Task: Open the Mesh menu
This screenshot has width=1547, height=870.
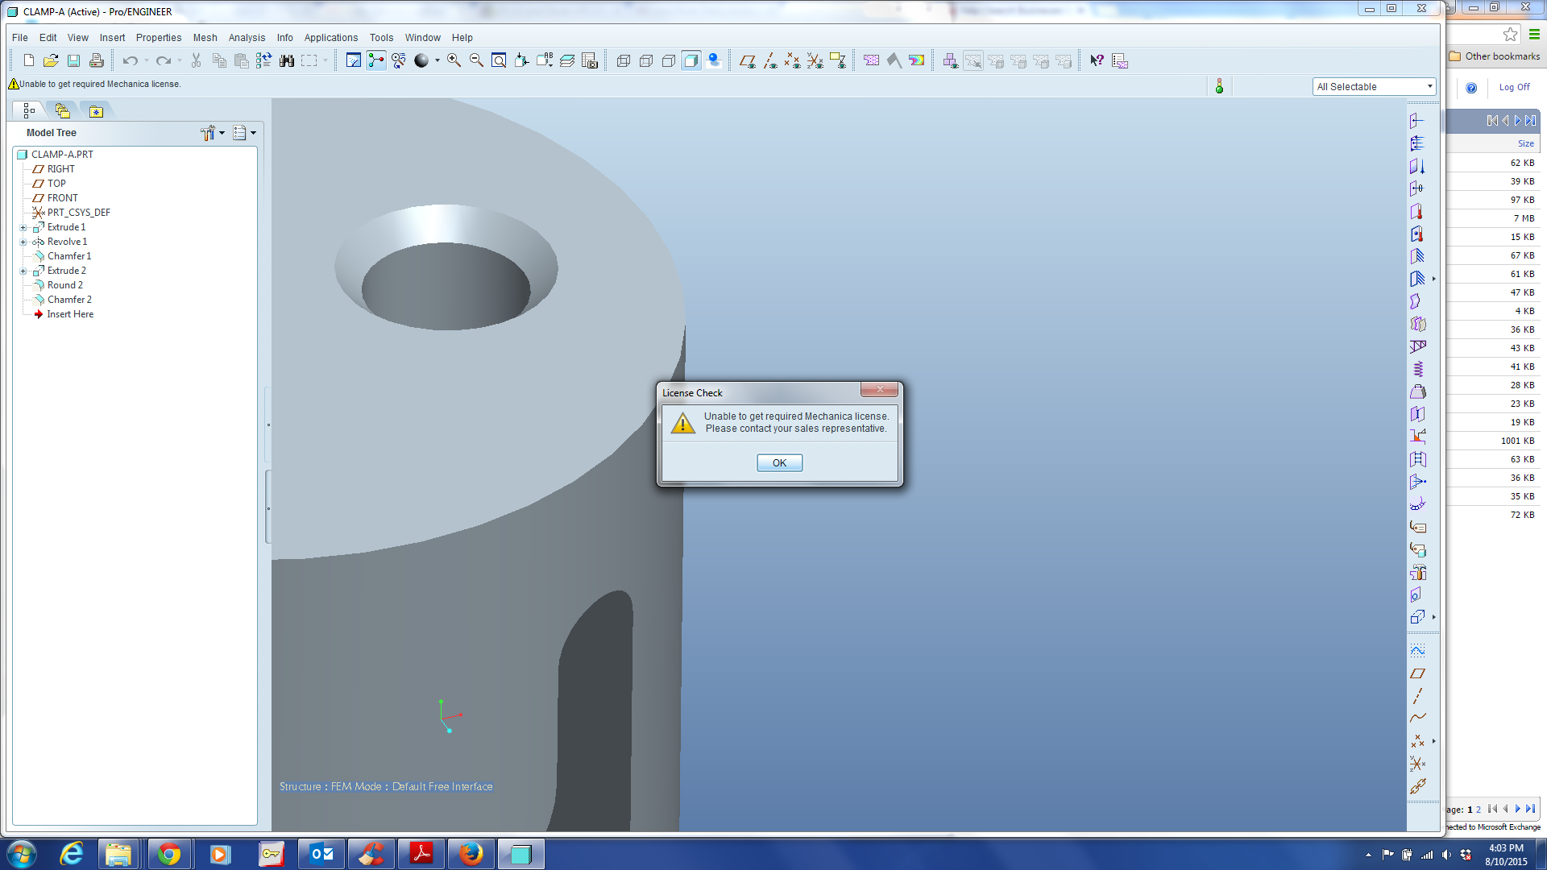Action: [205, 38]
